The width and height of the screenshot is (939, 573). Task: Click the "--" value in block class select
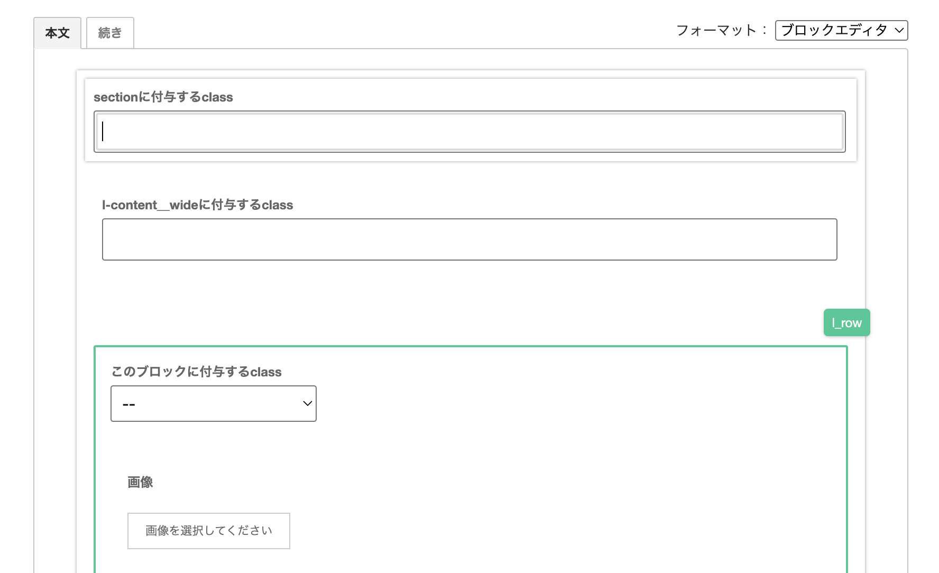pyautogui.click(x=129, y=404)
